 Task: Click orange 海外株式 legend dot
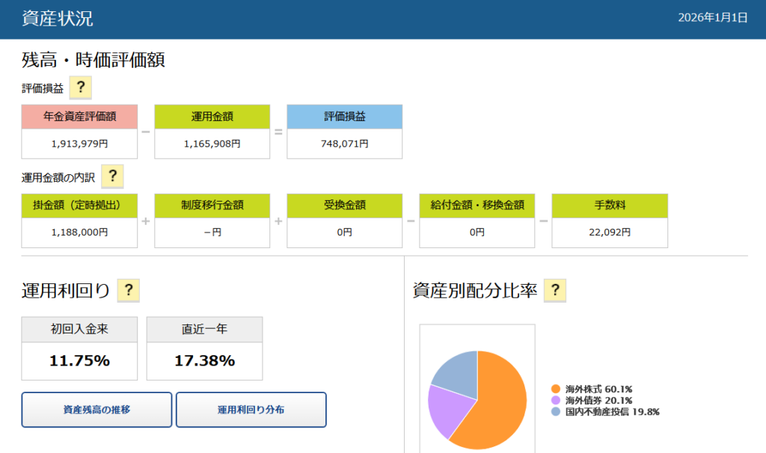555,389
